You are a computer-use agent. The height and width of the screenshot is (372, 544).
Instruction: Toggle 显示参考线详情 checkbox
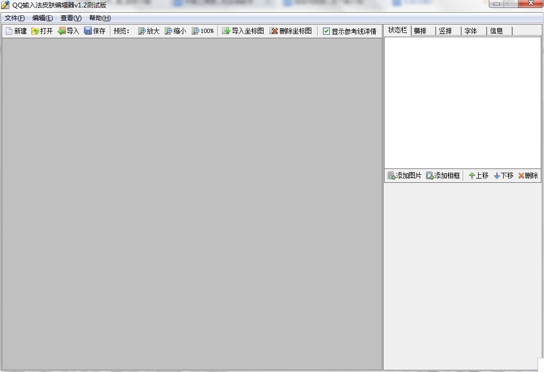tap(326, 31)
